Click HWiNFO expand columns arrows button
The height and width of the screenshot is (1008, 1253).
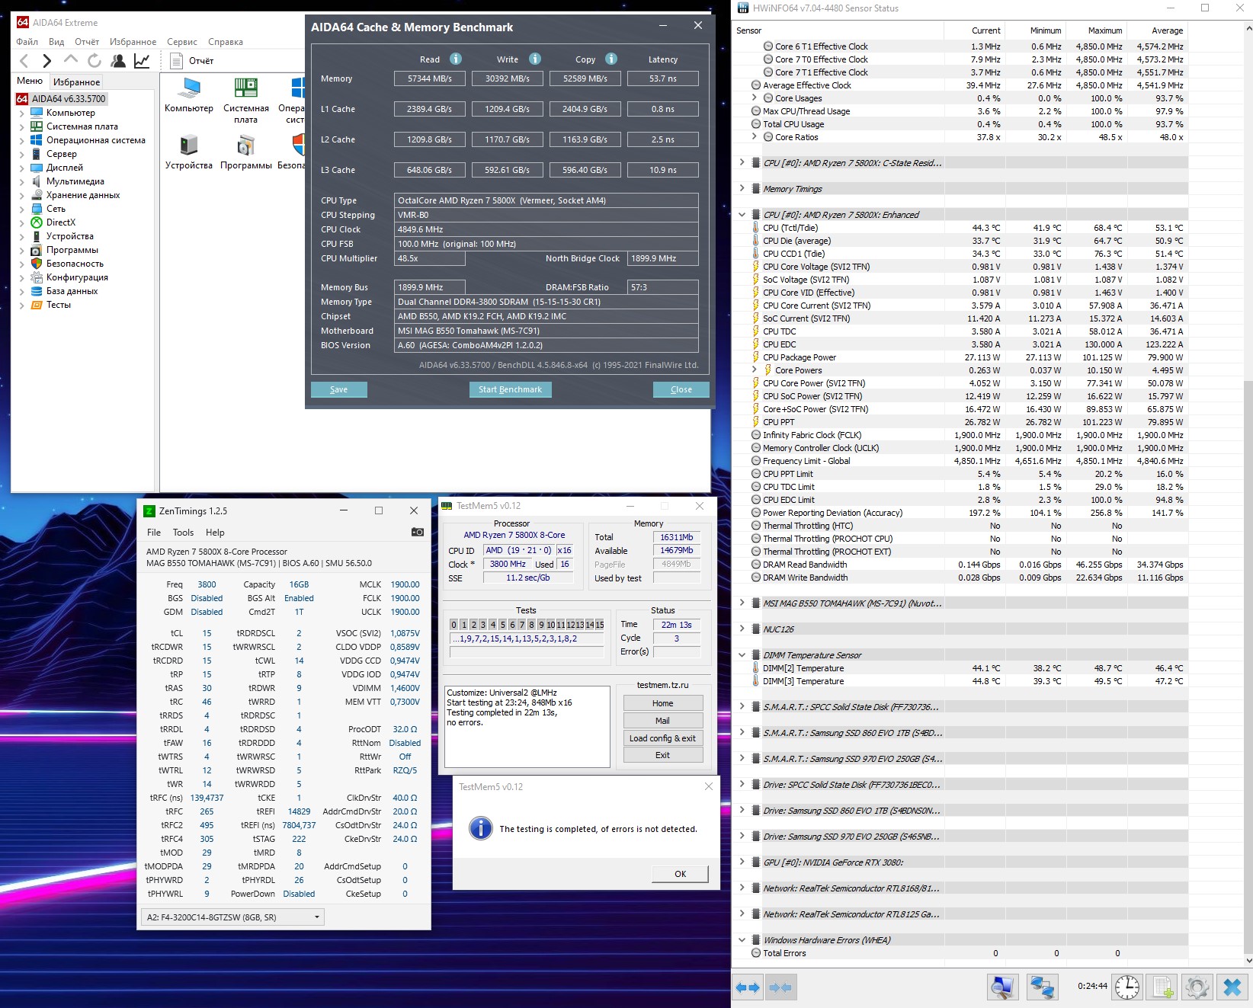[x=748, y=987]
